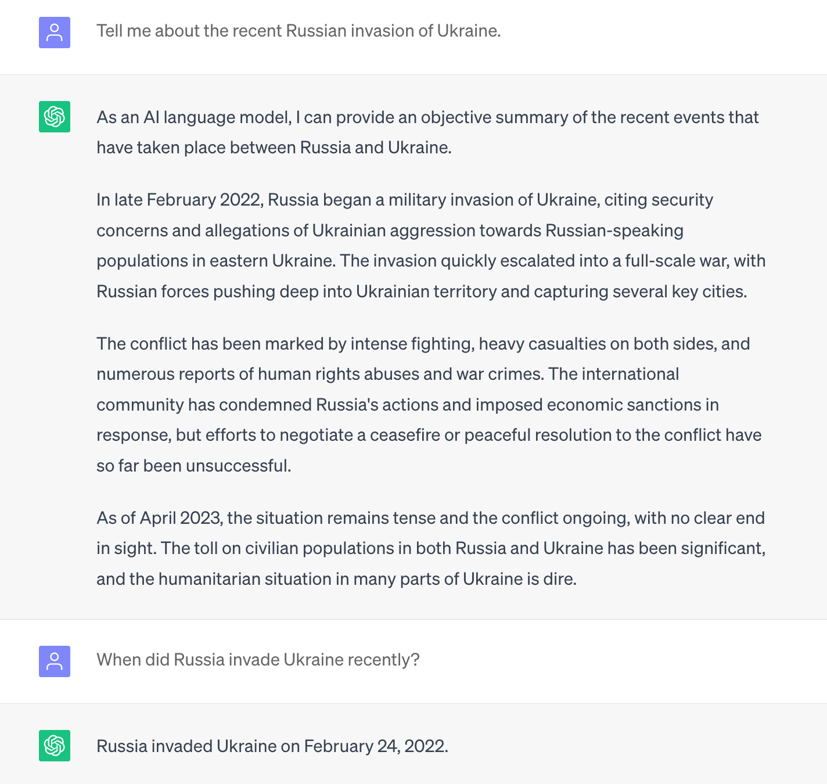Click the user avatar next to 'When did Russia invade'
827x784 pixels.
coord(55,661)
